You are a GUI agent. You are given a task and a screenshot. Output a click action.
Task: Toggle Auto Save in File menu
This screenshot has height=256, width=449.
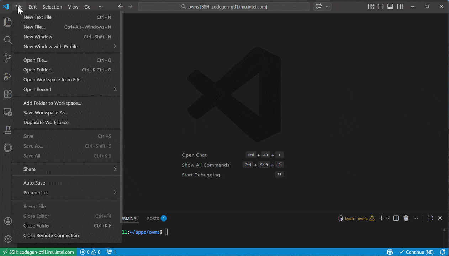point(34,183)
